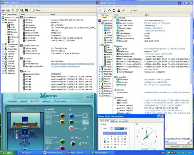Click the user icon in AIDA64 Extreme toolbar
Viewport: 194px width, 155px height.
click(x=119, y=10)
